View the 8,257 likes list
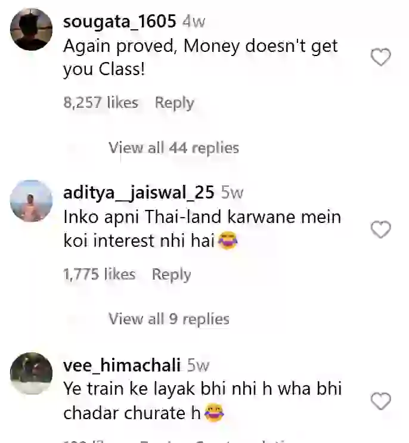Image resolution: width=409 pixels, height=443 pixels. (101, 103)
